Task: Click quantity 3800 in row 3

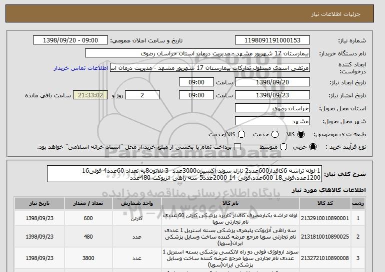Action: pyautogui.click(x=88, y=259)
